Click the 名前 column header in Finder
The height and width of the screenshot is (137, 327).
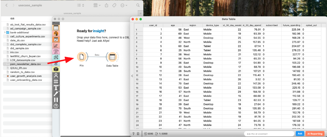12,19
